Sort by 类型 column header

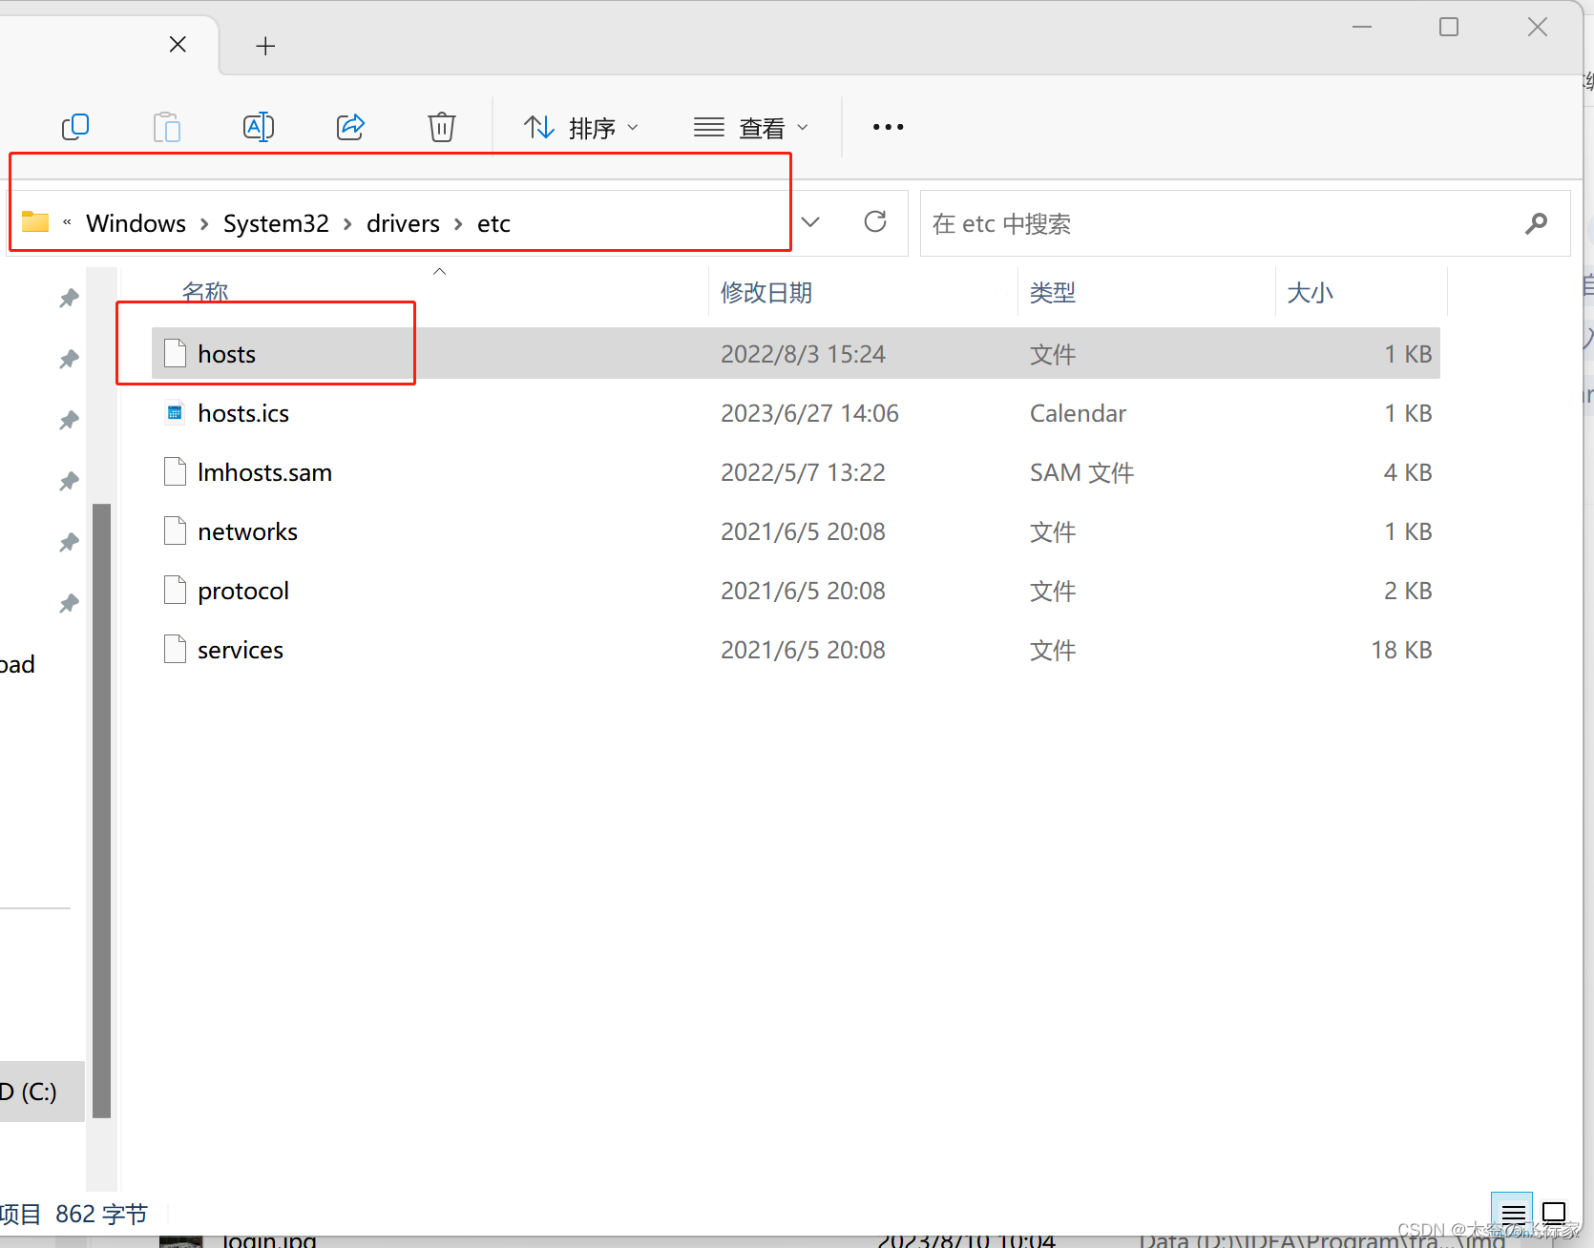1053,292
